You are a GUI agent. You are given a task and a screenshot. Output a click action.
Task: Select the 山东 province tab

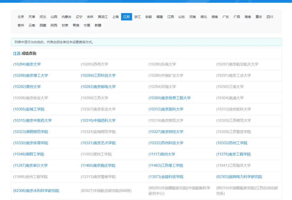182,17
